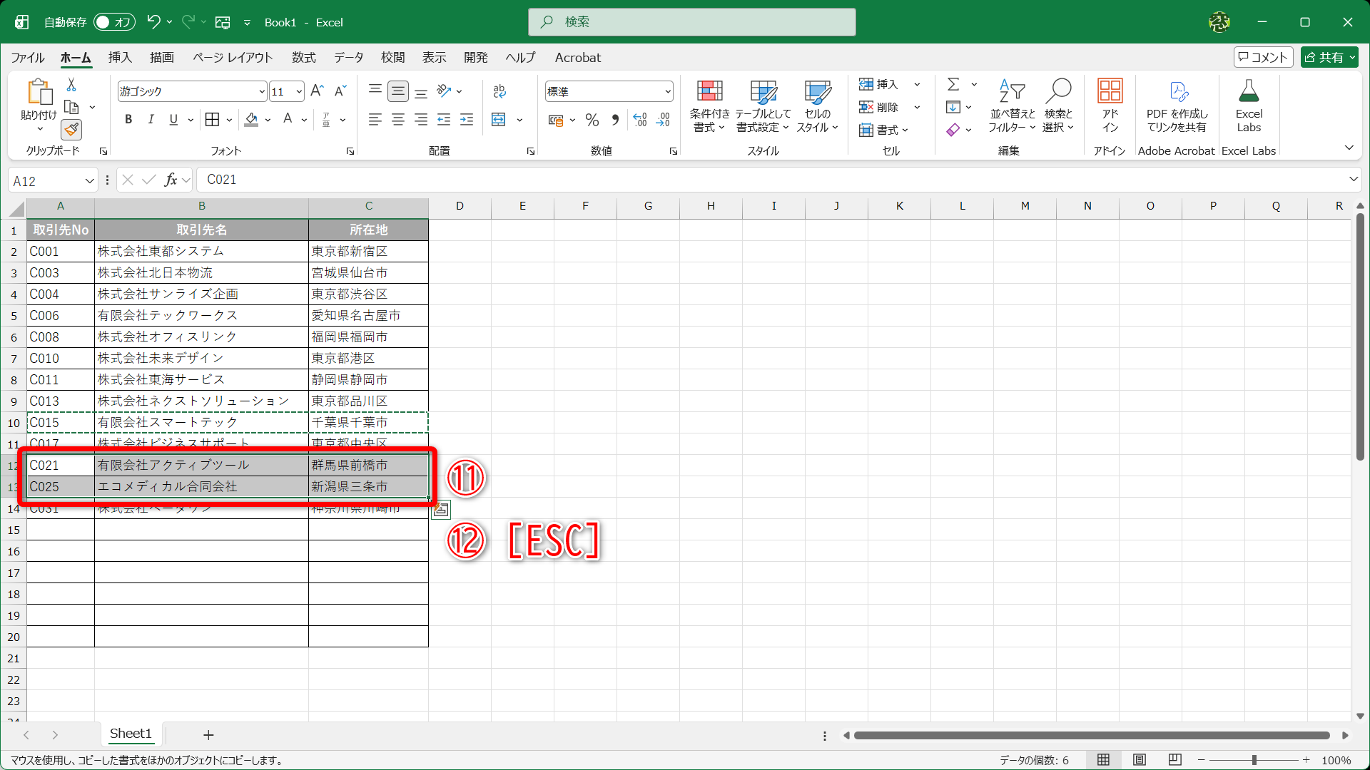The width and height of the screenshot is (1370, 770).
Task: Apply Format as Table (テーブルとして書式設定)
Action: tap(762, 106)
